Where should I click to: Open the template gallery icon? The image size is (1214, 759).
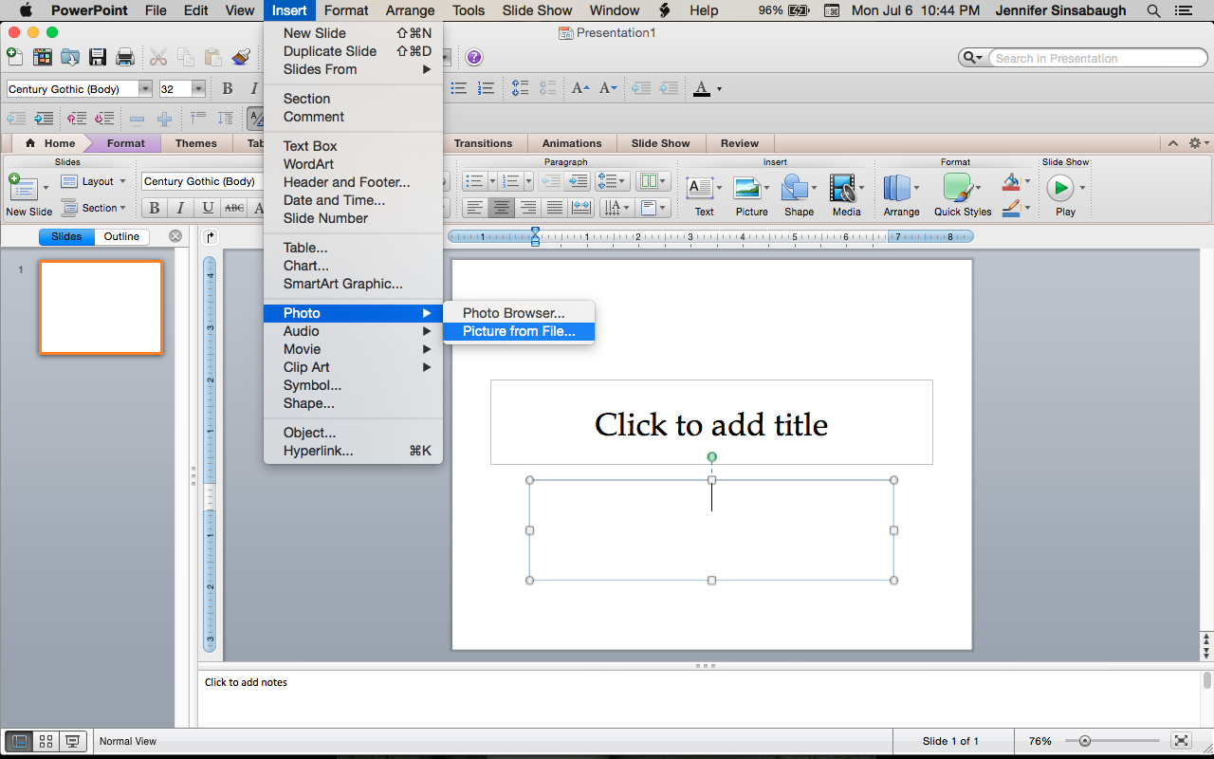43,57
